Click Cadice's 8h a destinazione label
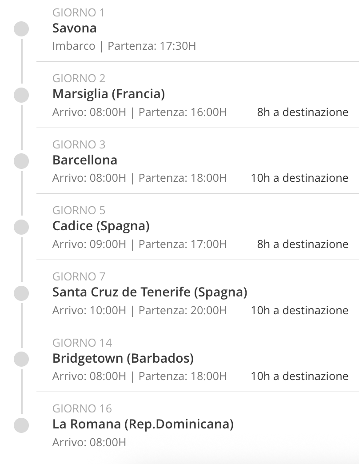 [303, 244]
